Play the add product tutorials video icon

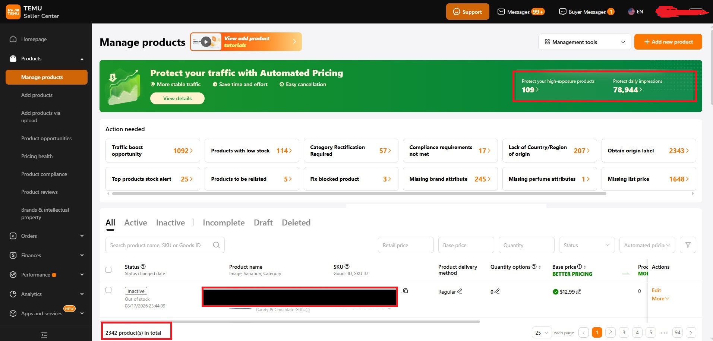coord(206,42)
